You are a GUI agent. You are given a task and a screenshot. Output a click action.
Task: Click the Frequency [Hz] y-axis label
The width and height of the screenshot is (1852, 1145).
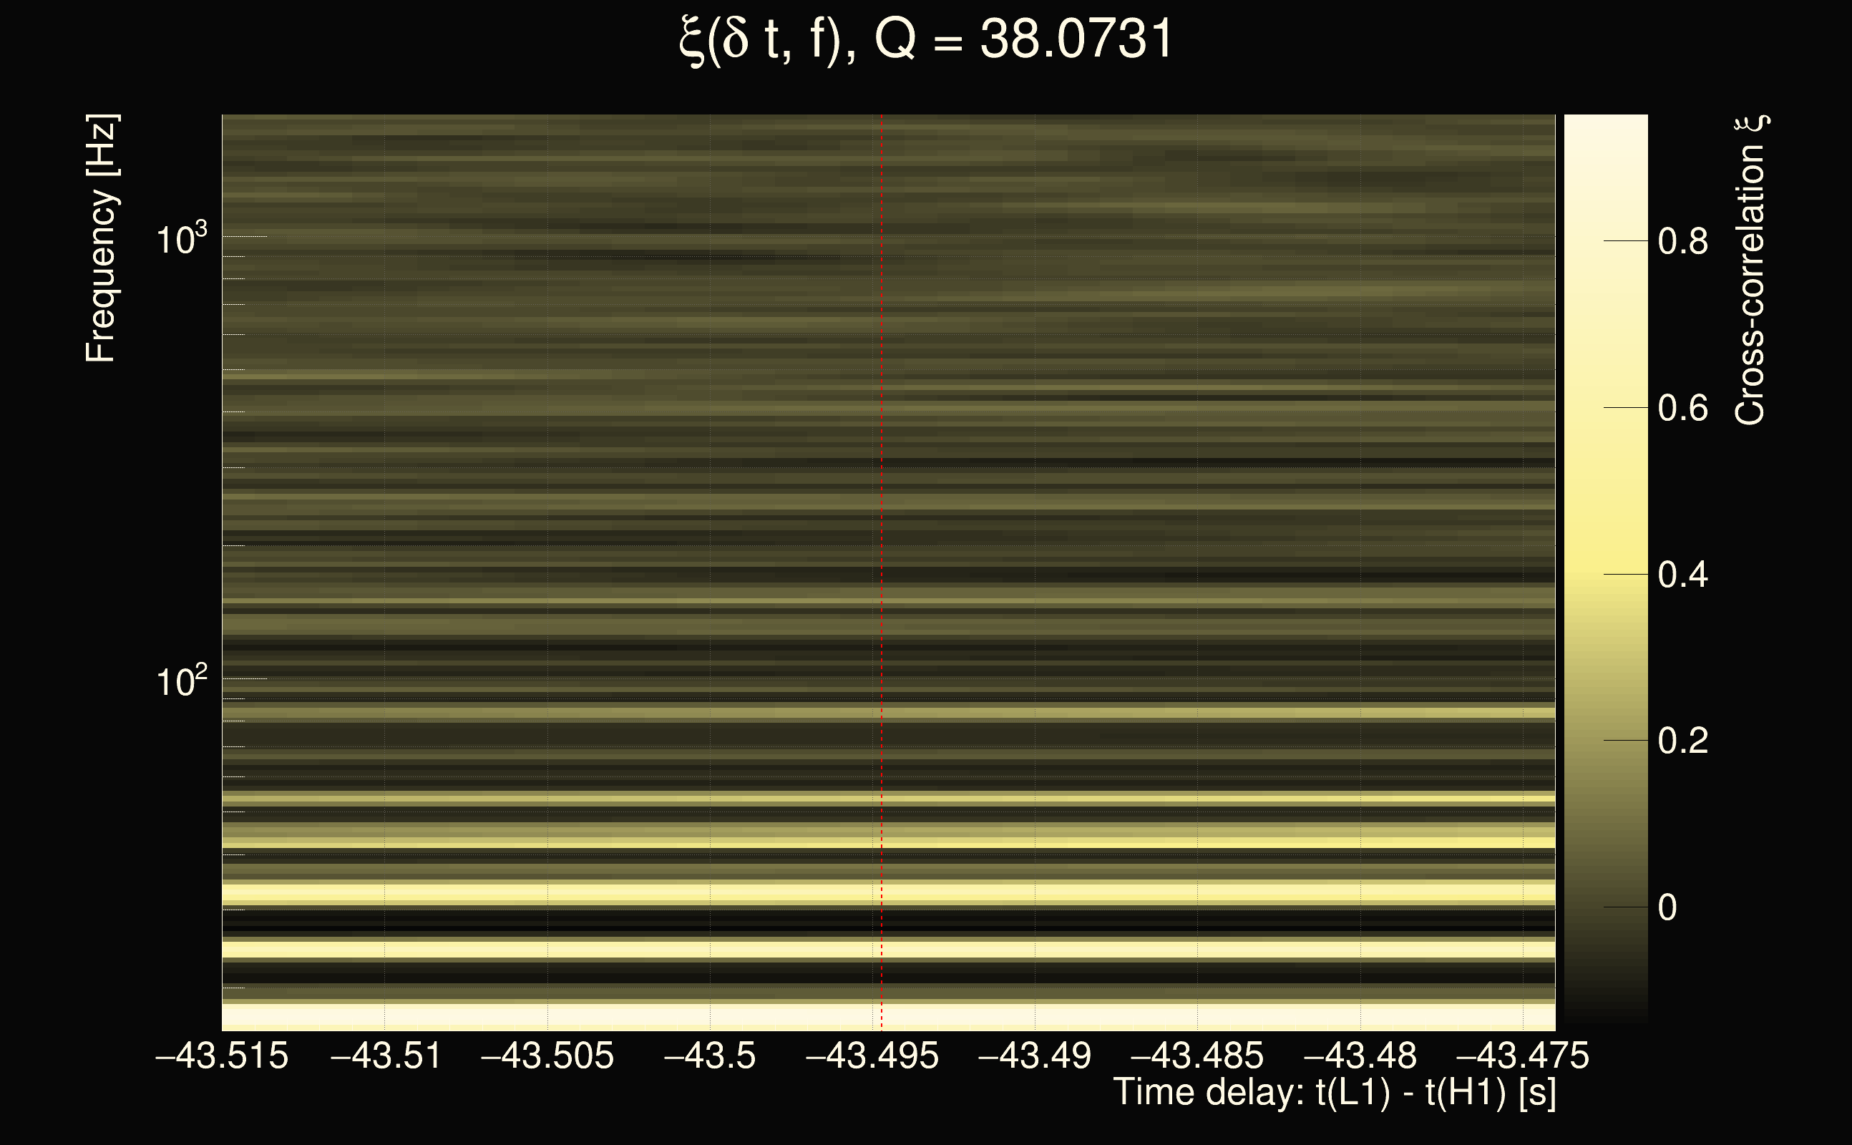(101, 238)
